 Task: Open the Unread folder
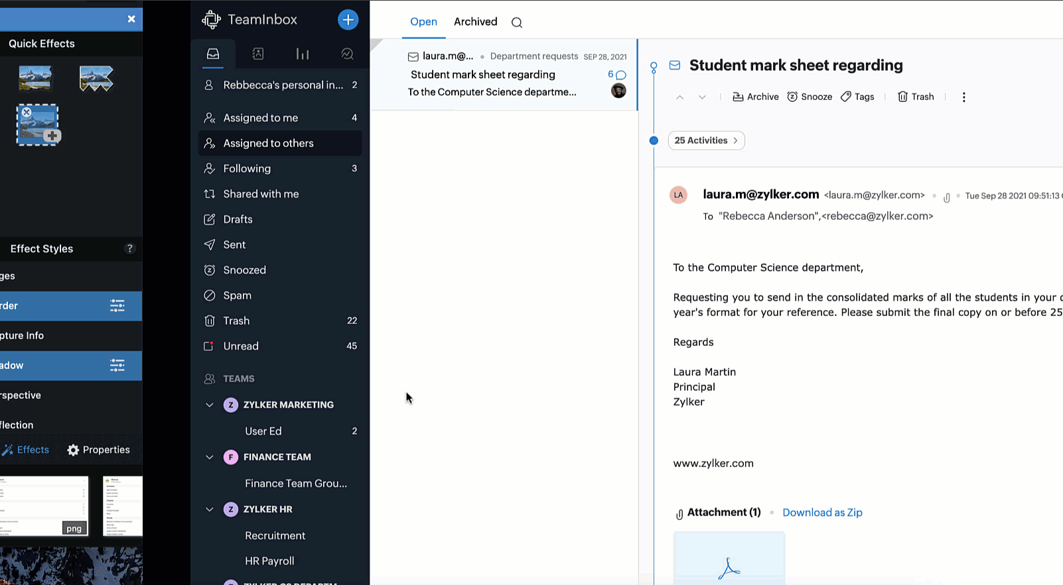[241, 346]
